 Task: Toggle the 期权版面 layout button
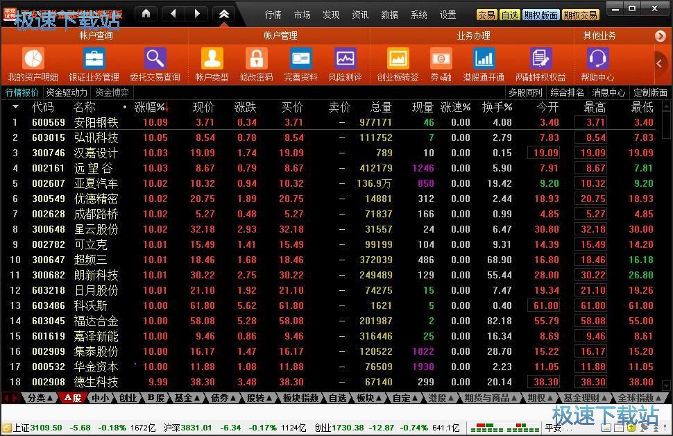click(540, 15)
